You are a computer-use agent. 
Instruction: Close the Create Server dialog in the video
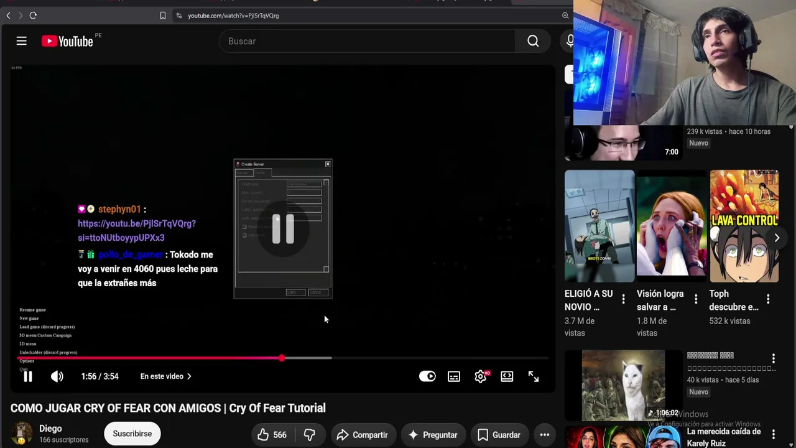click(328, 164)
